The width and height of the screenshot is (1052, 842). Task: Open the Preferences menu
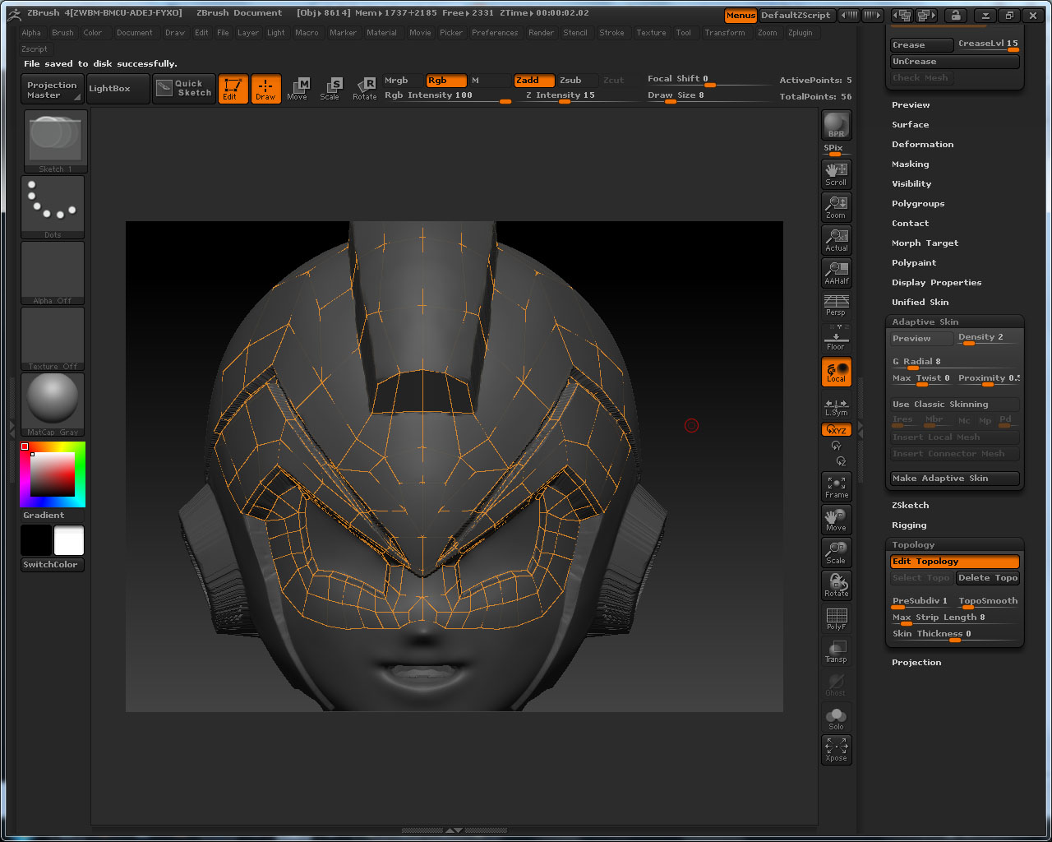pos(495,33)
